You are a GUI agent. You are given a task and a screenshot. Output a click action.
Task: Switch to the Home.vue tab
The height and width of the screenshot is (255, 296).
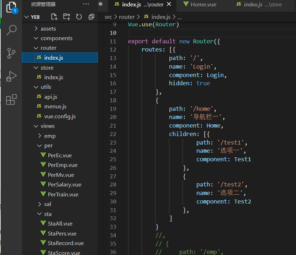coord(203,4)
